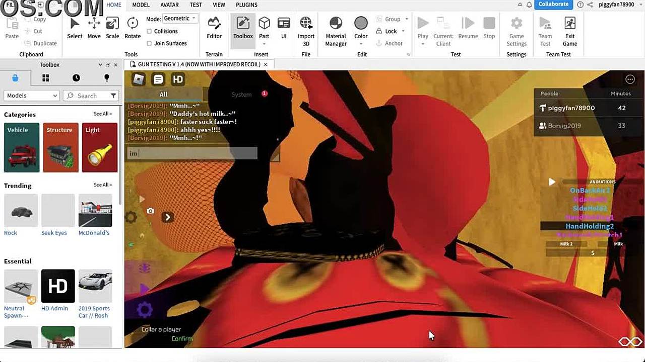645x362 pixels.
Task: Click the Collaborate button
Action: coord(553,5)
